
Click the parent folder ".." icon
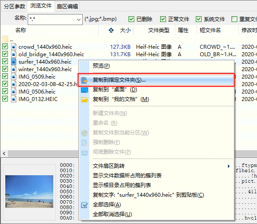pos(5,39)
